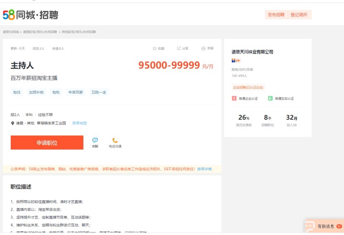Go to 诸暨影视/娱乐/休闲招聘 breadcrumb
The image size is (344, 235).
[x=40, y=32]
